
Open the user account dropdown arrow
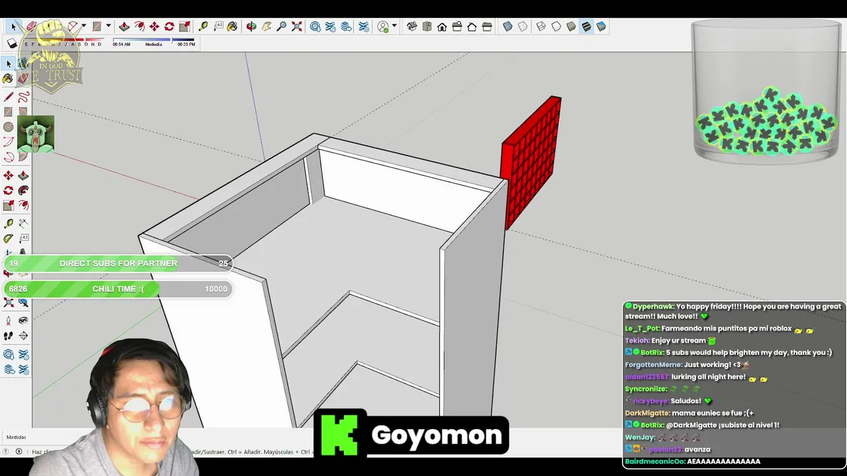click(x=394, y=26)
